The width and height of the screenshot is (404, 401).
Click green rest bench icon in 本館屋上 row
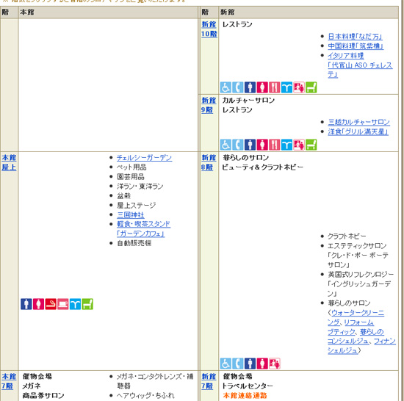coord(87,304)
